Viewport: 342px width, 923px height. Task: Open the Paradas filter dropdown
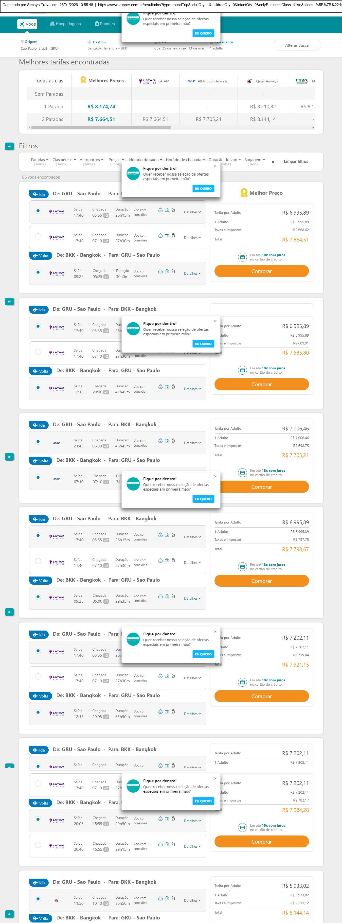39,160
